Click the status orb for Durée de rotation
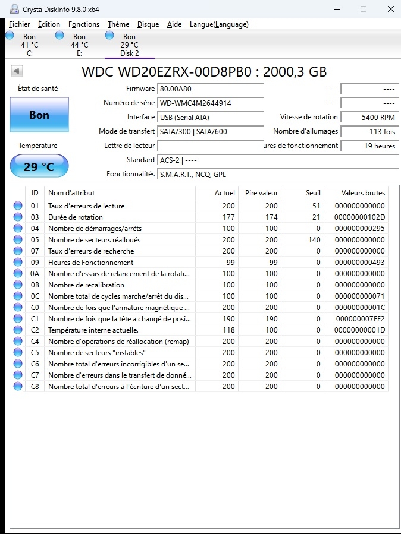 click(18, 217)
